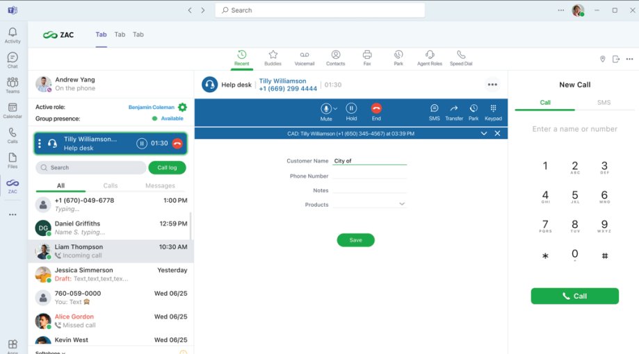The height and width of the screenshot is (354, 639).
Task: Save the customer form
Action: tap(356, 240)
